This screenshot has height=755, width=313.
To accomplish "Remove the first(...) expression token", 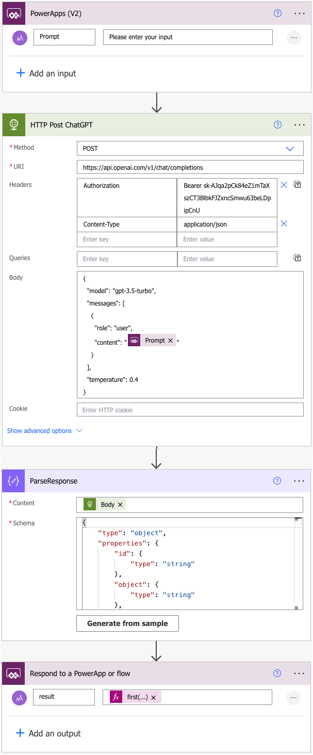I will (x=153, y=697).
